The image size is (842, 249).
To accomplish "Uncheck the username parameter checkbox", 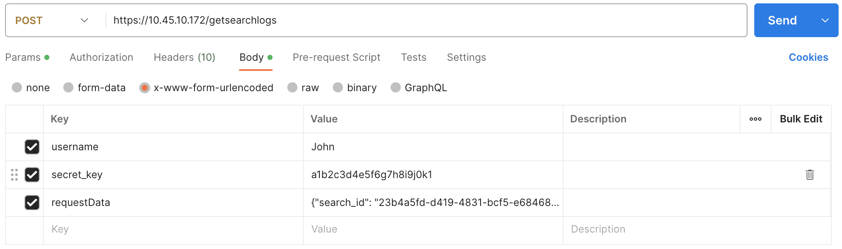I will pyautogui.click(x=32, y=147).
